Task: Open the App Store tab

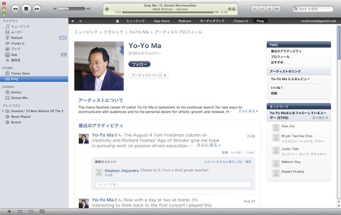Action: pyautogui.click(x=161, y=21)
